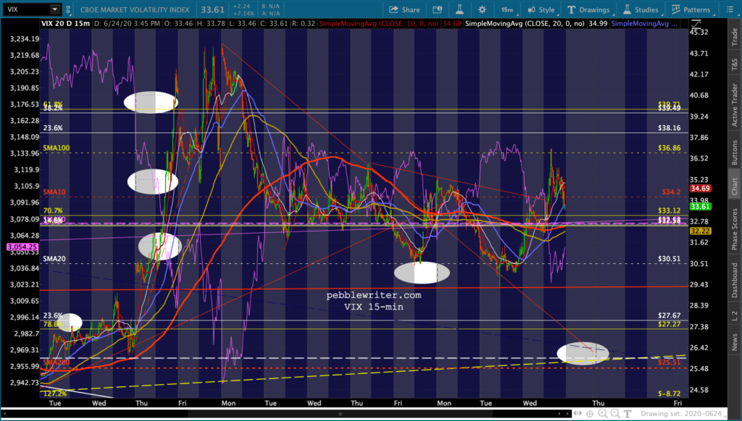Click the Studies button
742x421 pixels.
point(641,9)
